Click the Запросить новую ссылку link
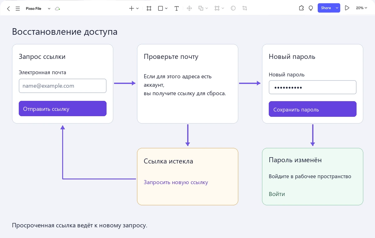The image size is (375, 238). [x=176, y=182]
